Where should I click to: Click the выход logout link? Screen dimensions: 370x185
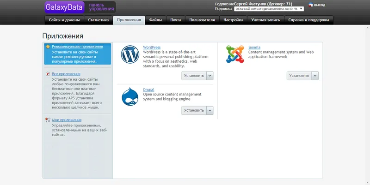point(320,5)
